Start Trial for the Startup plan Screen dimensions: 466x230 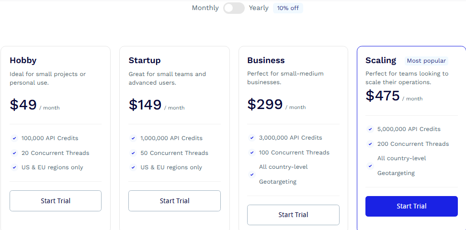pyautogui.click(x=174, y=201)
